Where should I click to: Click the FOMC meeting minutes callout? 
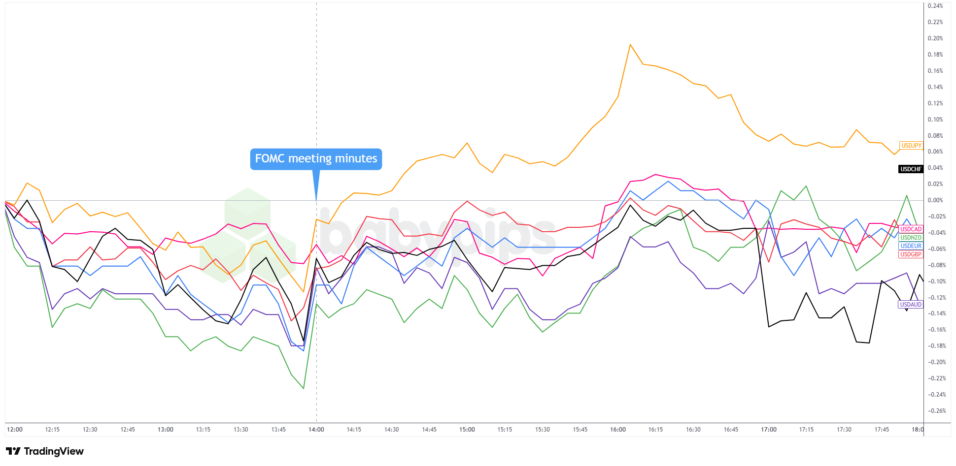click(316, 159)
